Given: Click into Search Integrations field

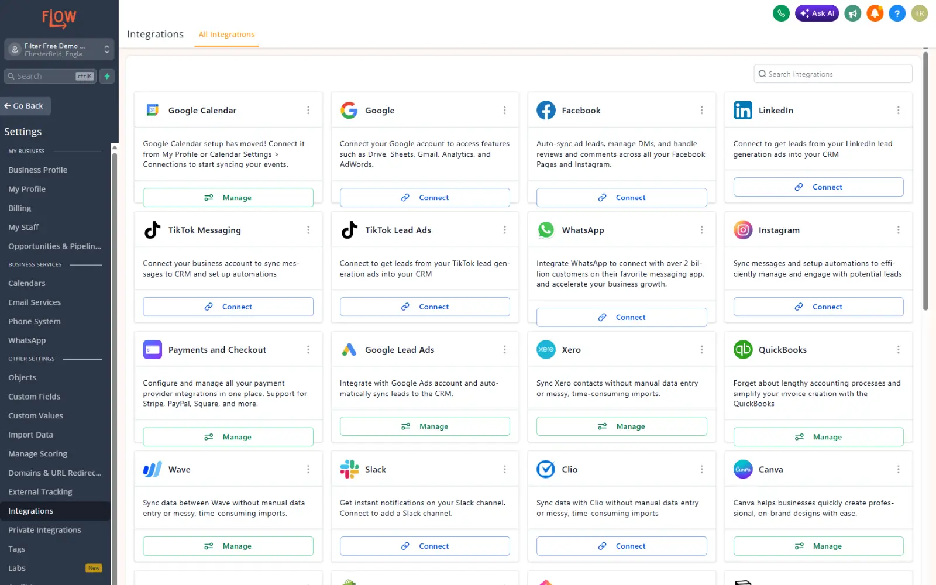Looking at the screenshot, I should tap(833, 74).
